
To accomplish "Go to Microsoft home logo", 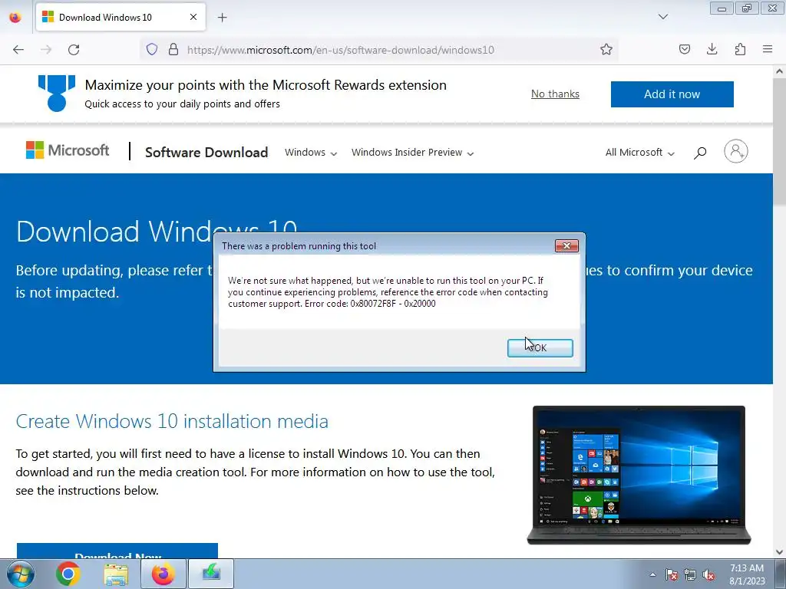I will [x=68, y=150].
